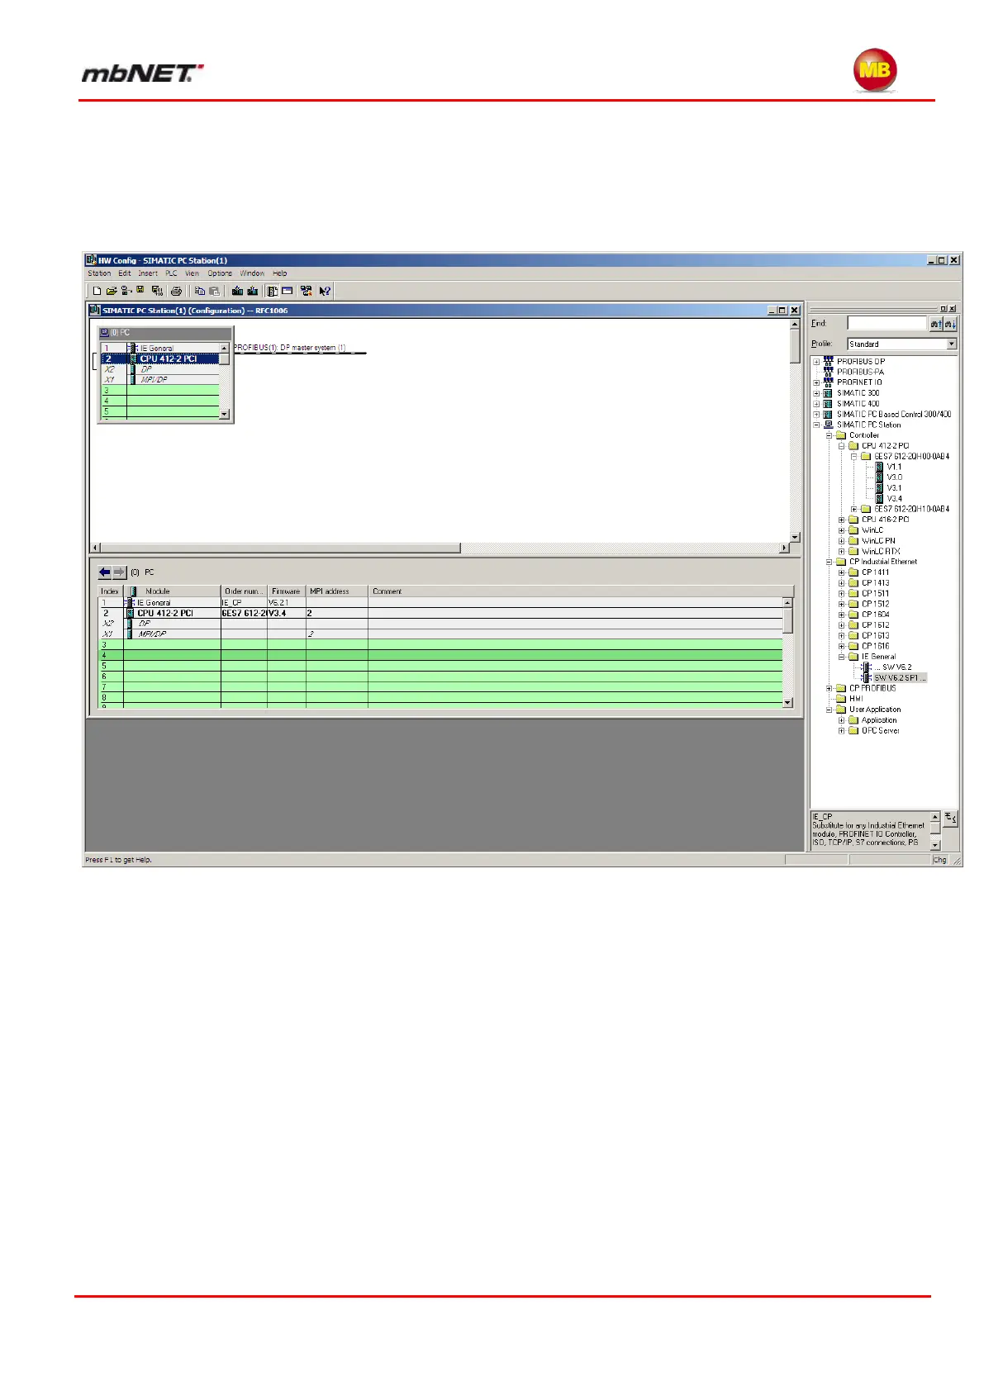Expand the SIMATIC 400 catalog node
Image resolution: width=984 pixels, height=1391 pixels.
pos(816,404)
